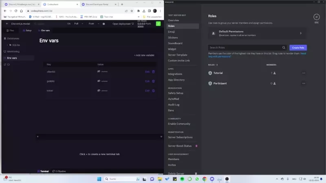The width and height of the screenshot is (326, 183).
Task: Switch to the Setup tab
Action: tap(27, 30)
